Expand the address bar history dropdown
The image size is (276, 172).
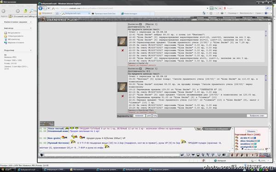tap(207, 8)
